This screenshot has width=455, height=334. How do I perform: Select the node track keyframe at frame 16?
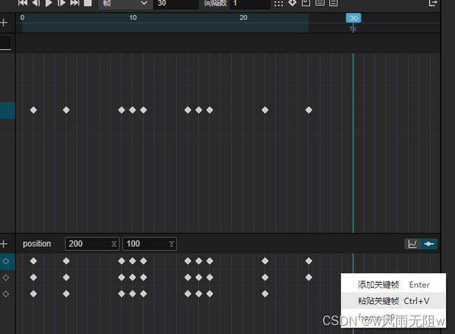coord(199,110)
